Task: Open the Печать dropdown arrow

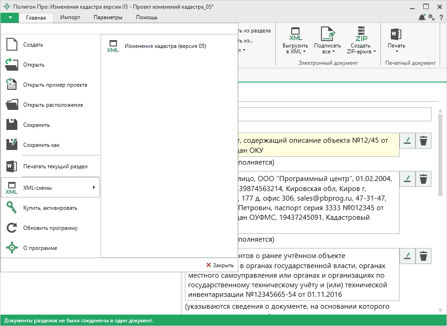Action: pos(396,52)
